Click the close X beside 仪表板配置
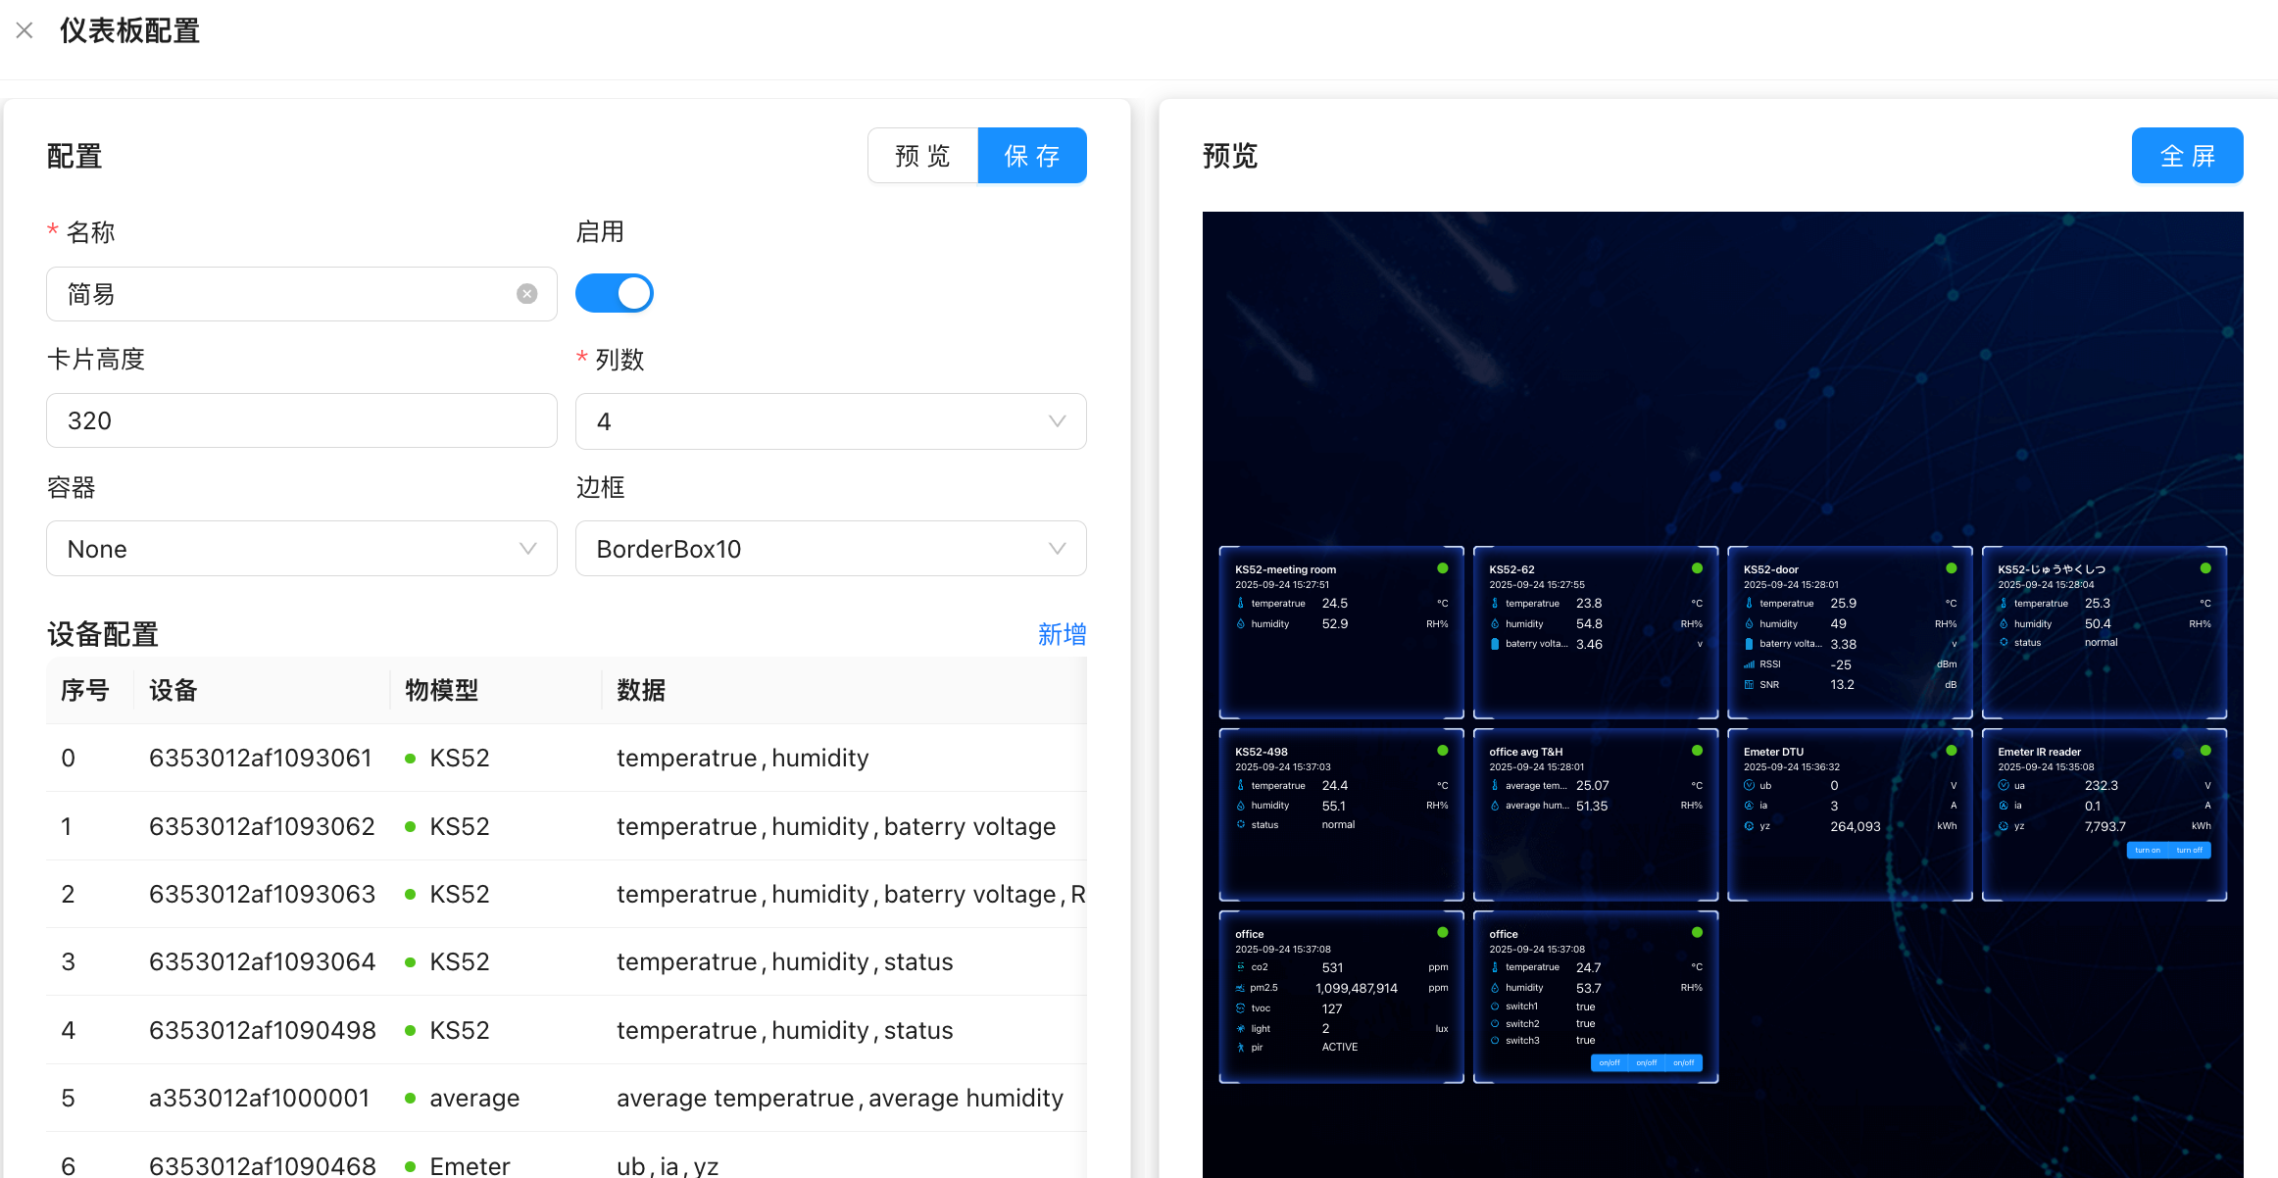2278x1178 pixels. [25, 30]
